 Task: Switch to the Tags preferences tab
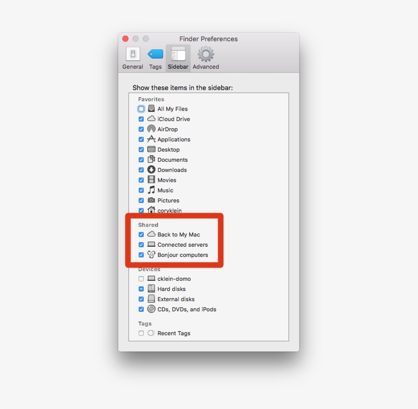155,58
